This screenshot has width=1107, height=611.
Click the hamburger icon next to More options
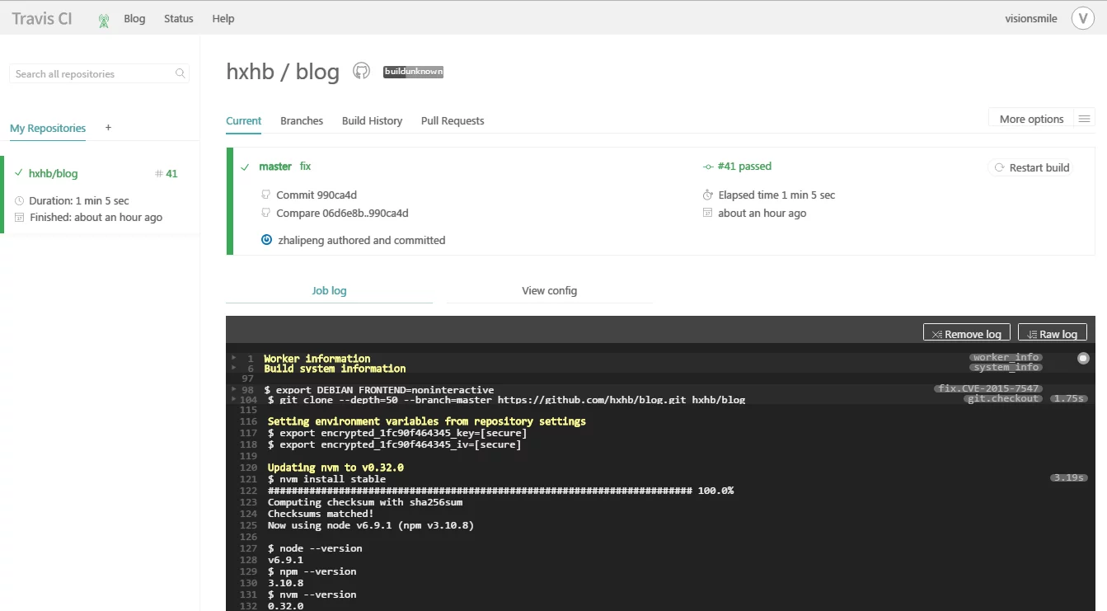[1084, 119]
